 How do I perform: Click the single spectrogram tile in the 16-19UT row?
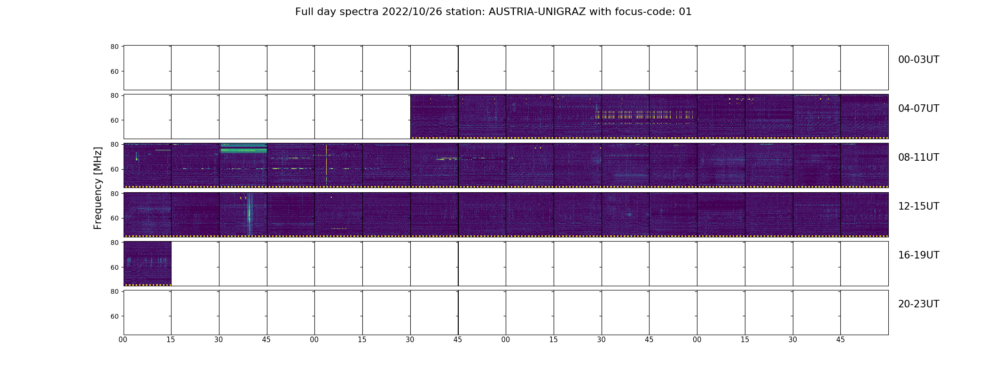(x=148, y=264)
